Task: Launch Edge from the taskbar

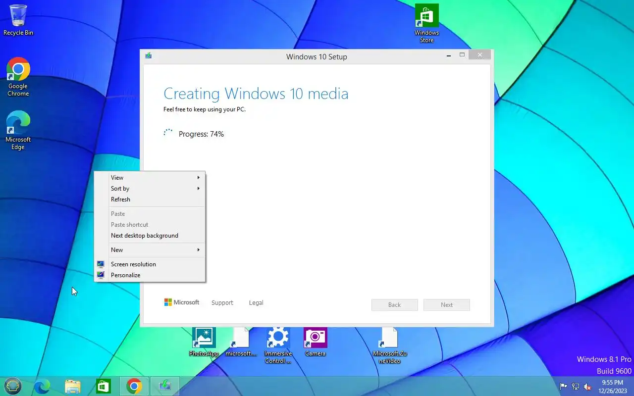Action: point(42,386)
